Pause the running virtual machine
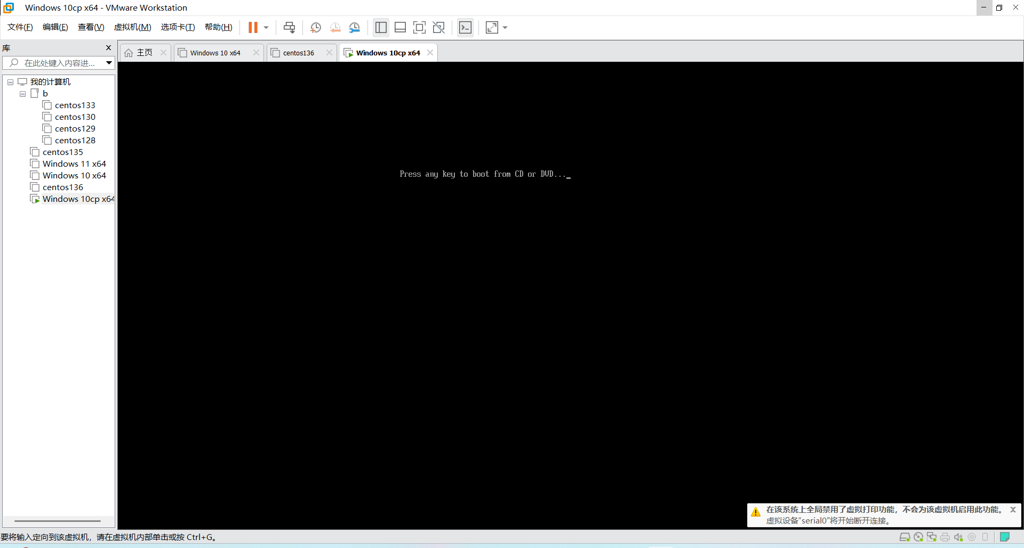1024x548 pixels. tap(253, 27)
